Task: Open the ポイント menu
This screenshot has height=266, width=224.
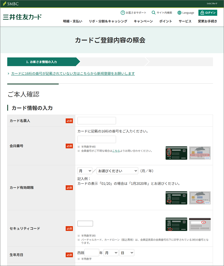Action: pyautogui.click(x=165, y=21)
